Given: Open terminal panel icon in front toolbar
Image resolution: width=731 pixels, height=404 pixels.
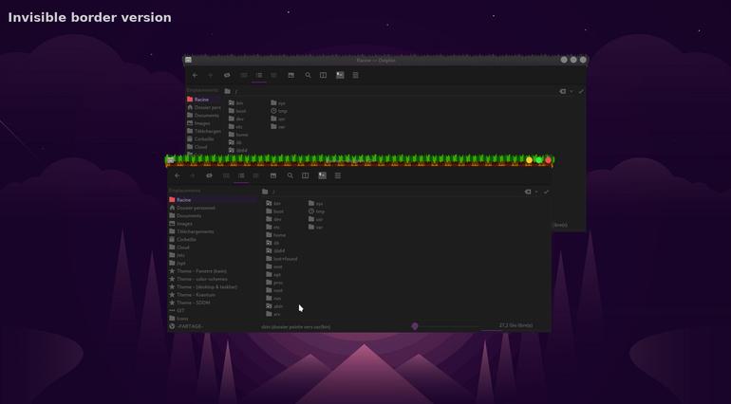Looking at the screenshot, I should tap(273, 175).
